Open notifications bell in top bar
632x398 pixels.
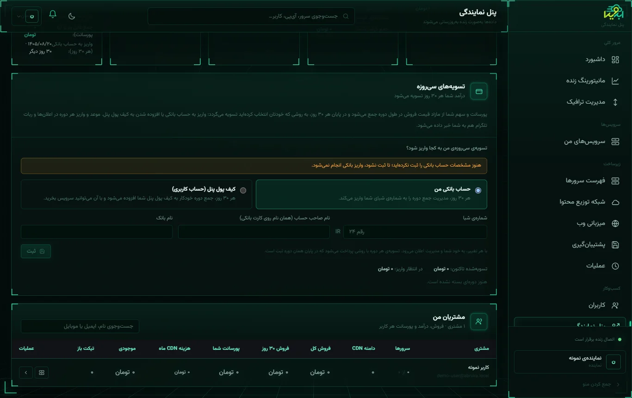pos(53,14)
